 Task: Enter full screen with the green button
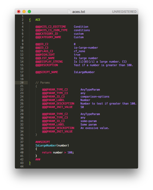pos(29,12)
